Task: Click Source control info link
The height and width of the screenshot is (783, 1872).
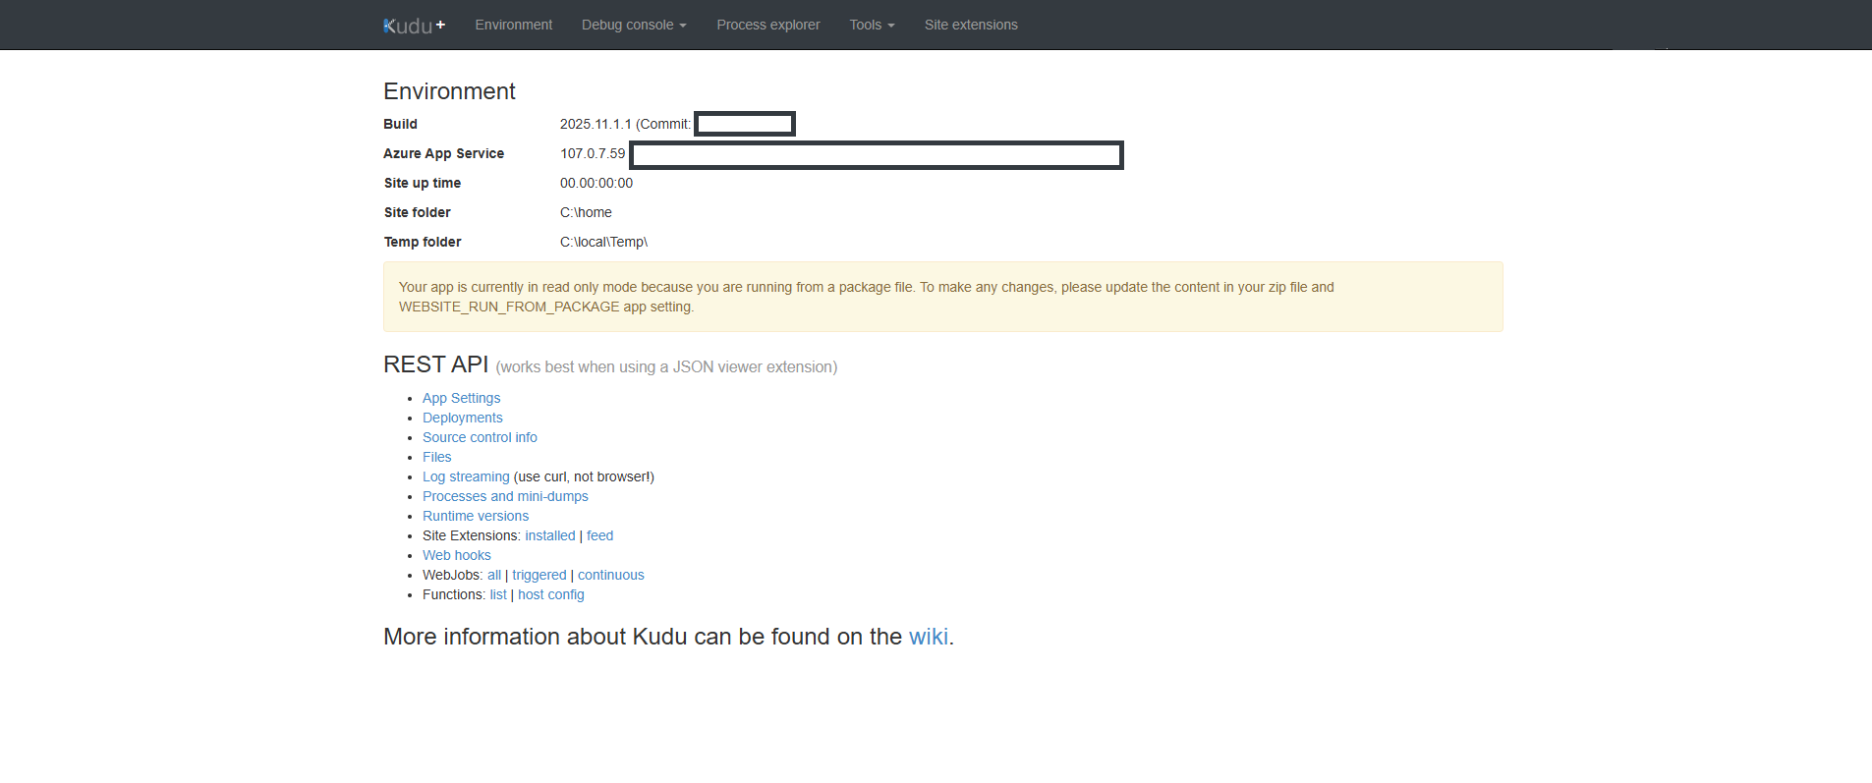Action: pyautogui.click(x=480, y=437)
